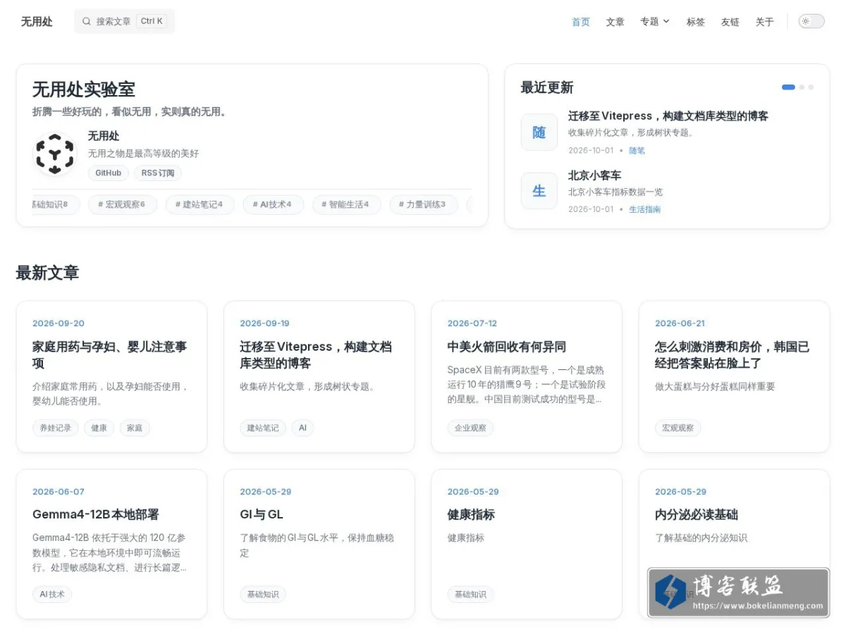
Task: Open article 怎么刺激消费和房价
Action: point(732,355)
